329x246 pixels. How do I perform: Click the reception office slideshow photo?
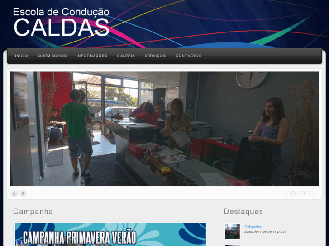[x=165, y=129]
